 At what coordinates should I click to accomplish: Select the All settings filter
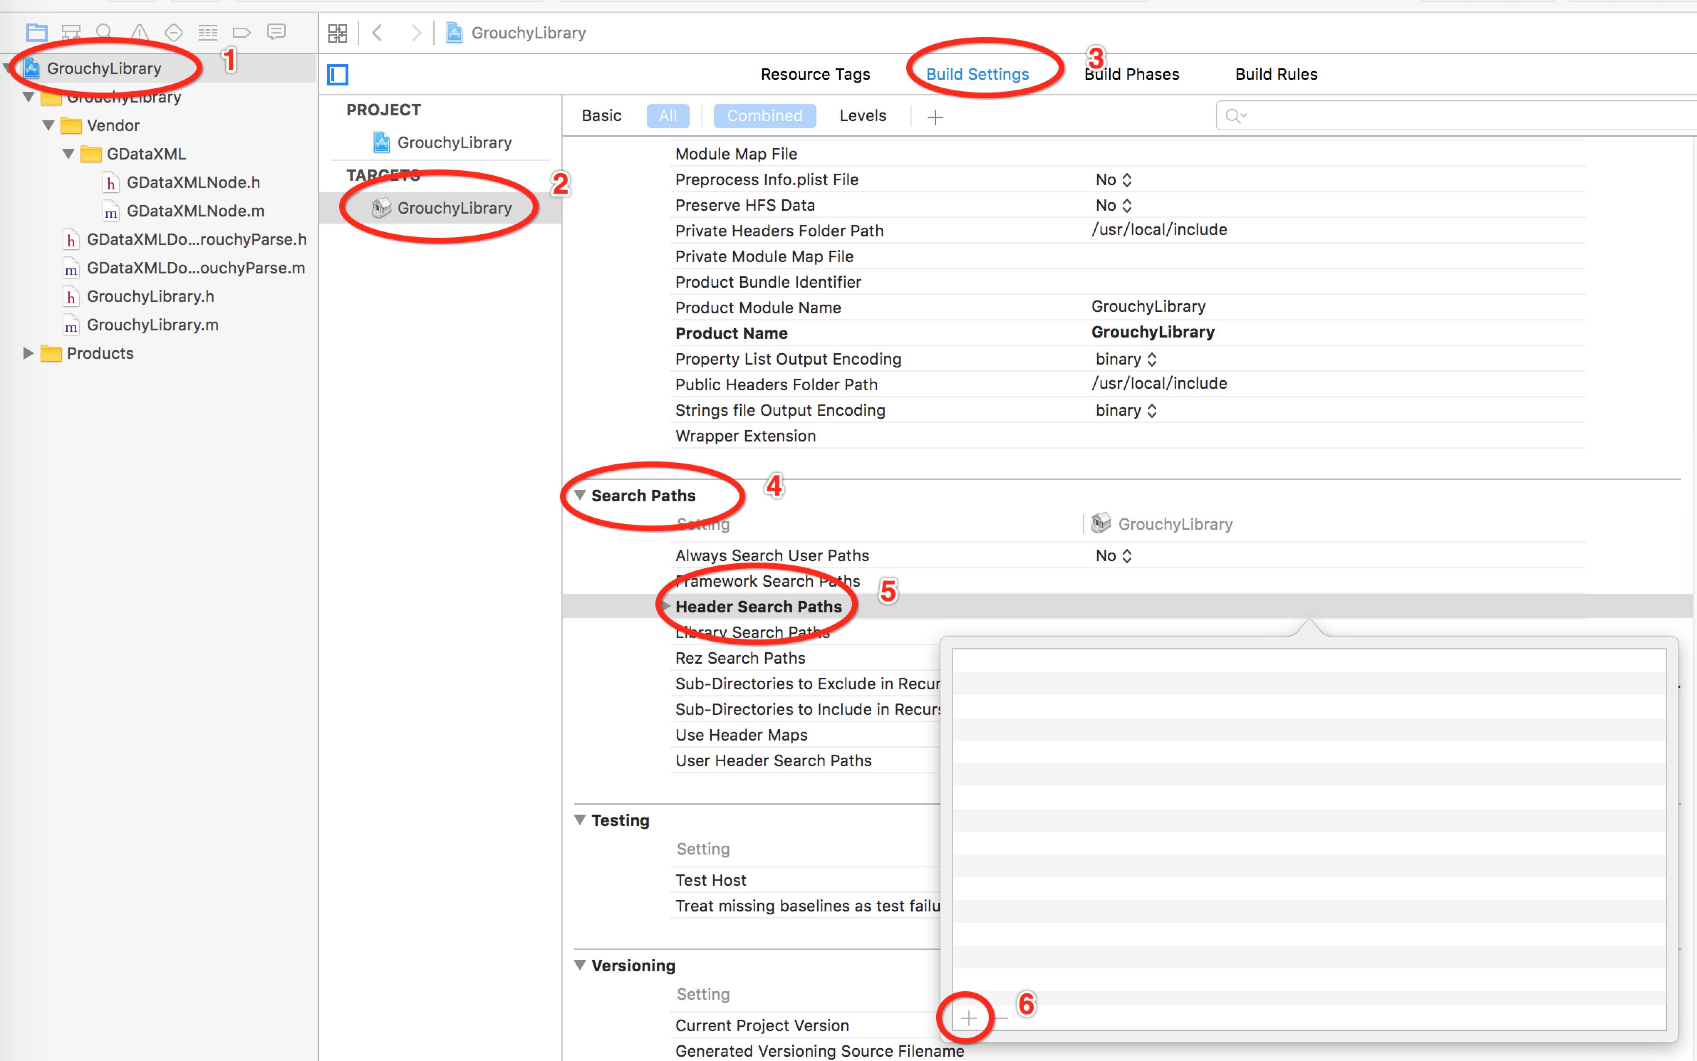pos(668,116)
